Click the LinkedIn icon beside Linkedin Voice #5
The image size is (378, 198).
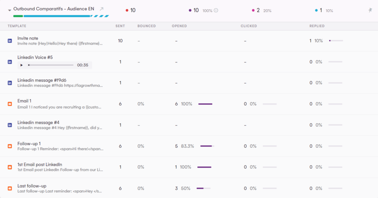10,62
